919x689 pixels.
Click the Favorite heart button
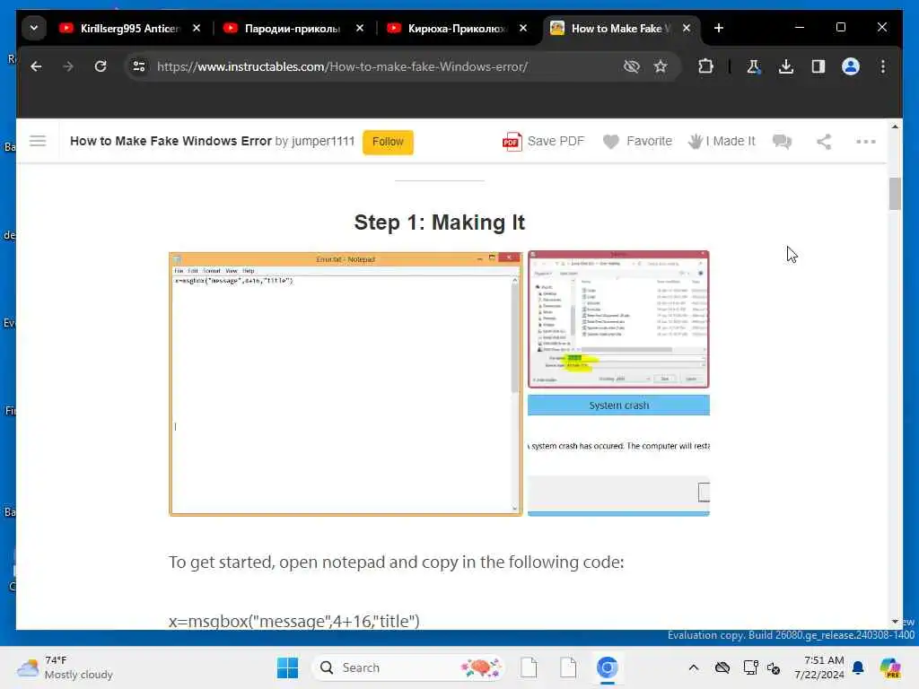[x=637, y=141]
